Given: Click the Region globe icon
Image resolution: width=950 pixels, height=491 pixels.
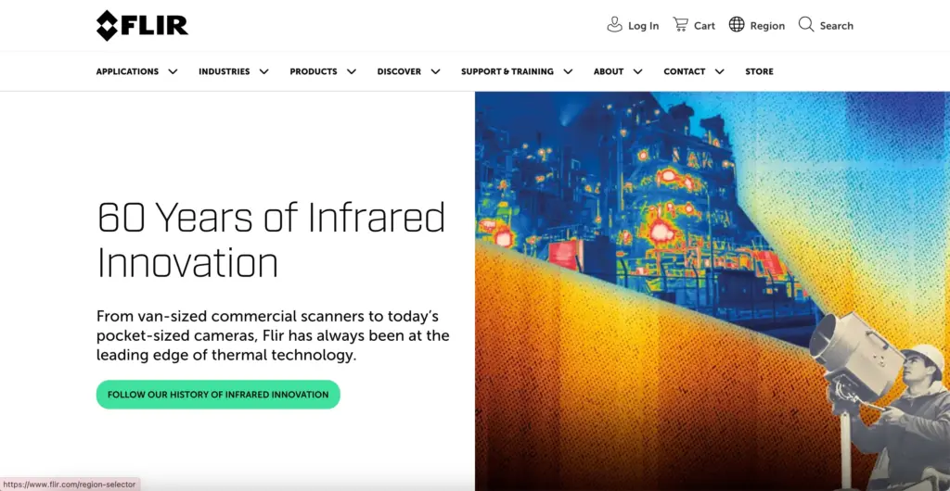Looking at the screenshot, I should (737, 25).
